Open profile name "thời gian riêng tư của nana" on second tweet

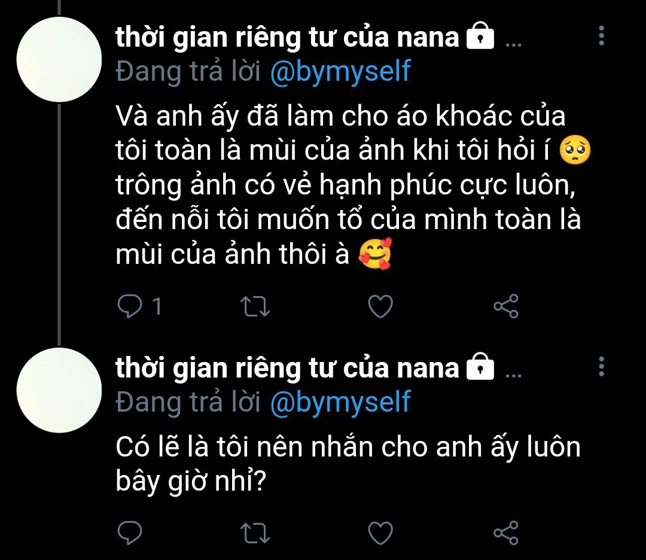tap(287, 368)
